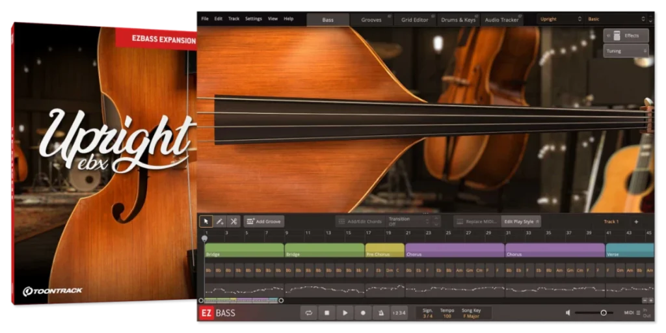The width and height of the screenshot is (666, 333).
Task: Toggle the metronome click
Action: (381, 313)
